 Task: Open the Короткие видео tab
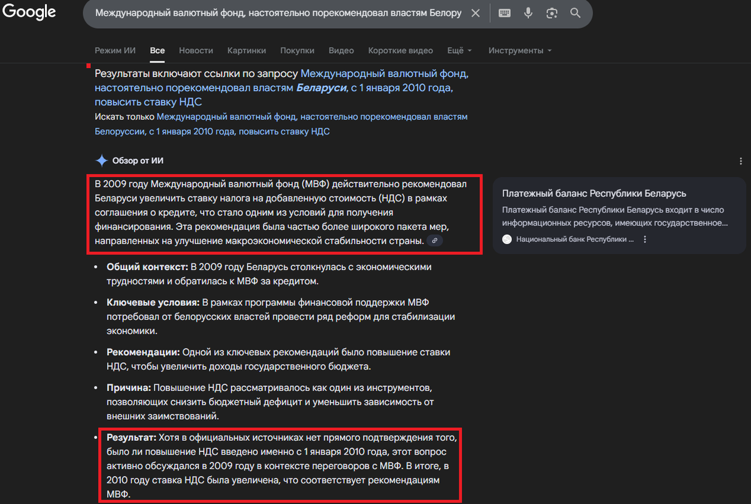coord(401,51)
